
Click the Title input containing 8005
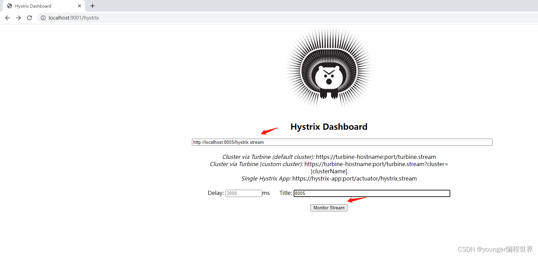click(372, 193)
